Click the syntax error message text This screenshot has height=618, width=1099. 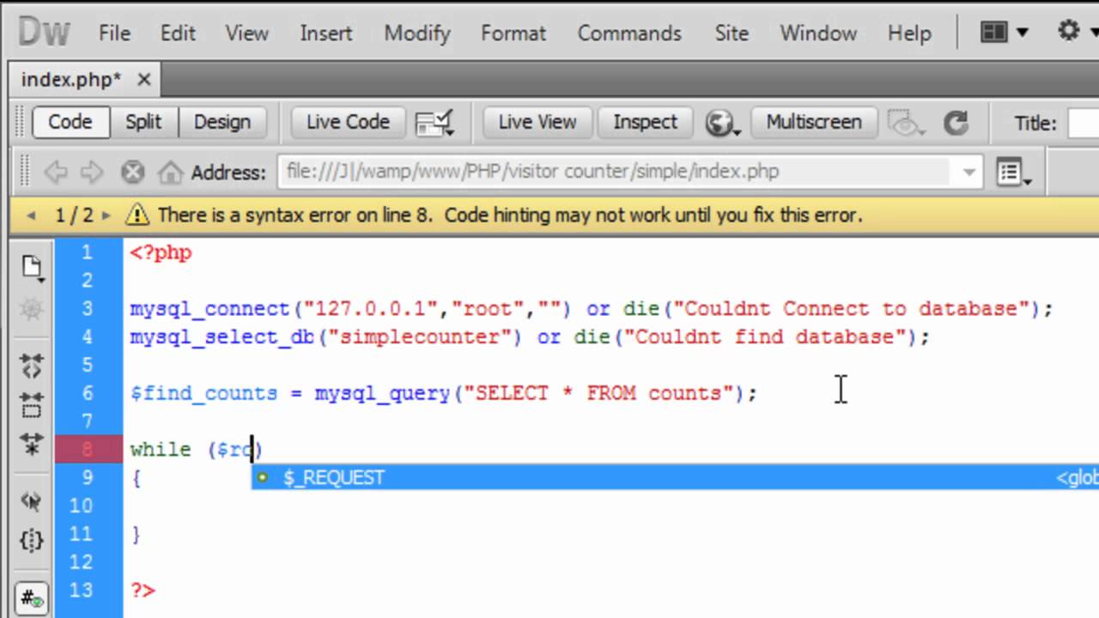pyautogui.click(x=510, y=215)
